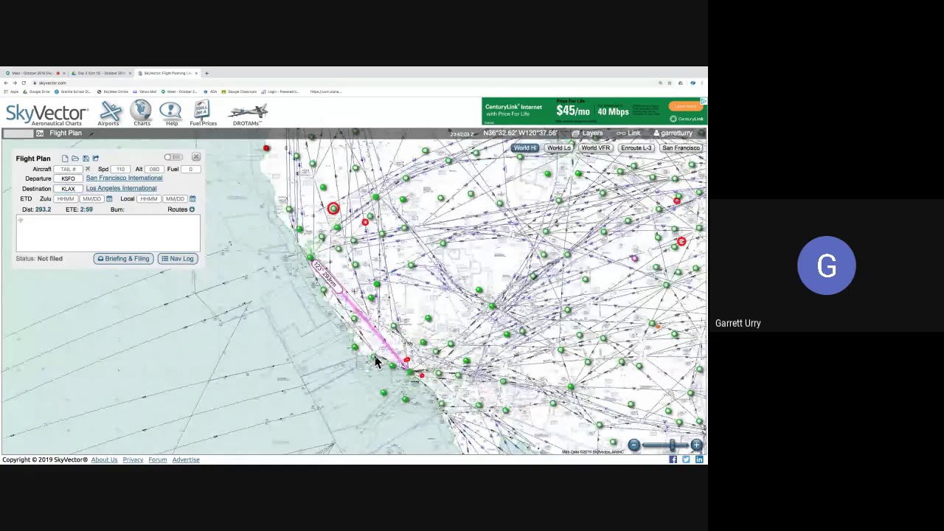Select the World Lo chart tab
The image size is (944, 531).
tap(558, 148)
